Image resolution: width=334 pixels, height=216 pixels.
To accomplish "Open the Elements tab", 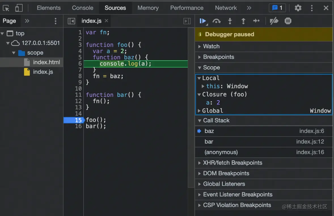I will (x=48, y=8).
